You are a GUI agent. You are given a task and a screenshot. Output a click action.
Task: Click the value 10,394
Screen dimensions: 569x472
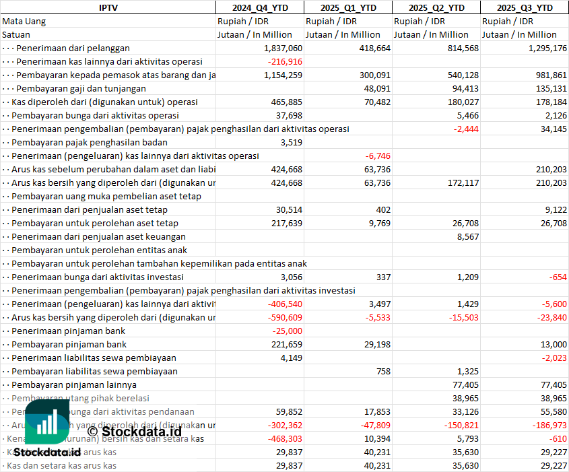(377, 438)
